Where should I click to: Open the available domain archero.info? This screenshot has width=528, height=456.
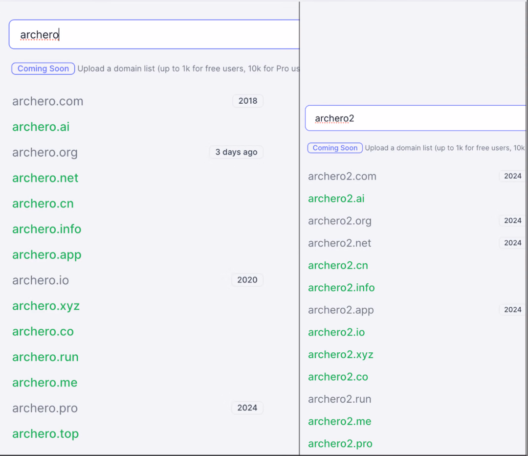(x=47, y=229)
